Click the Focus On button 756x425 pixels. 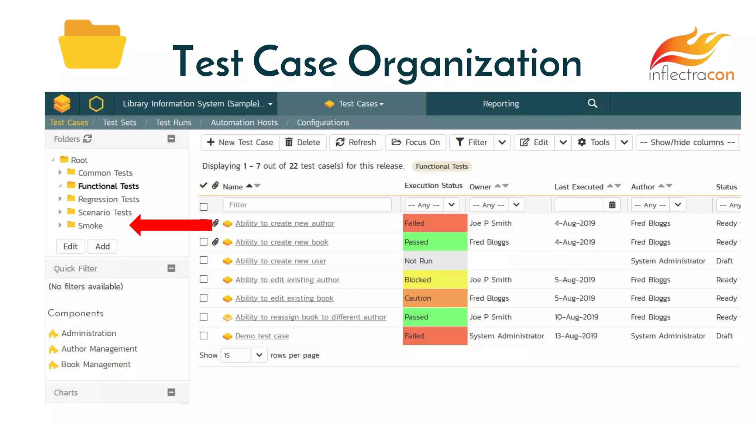[x=416, y=142]
